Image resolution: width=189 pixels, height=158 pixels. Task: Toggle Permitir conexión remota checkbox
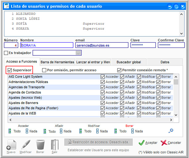click(x=119, y=70)
